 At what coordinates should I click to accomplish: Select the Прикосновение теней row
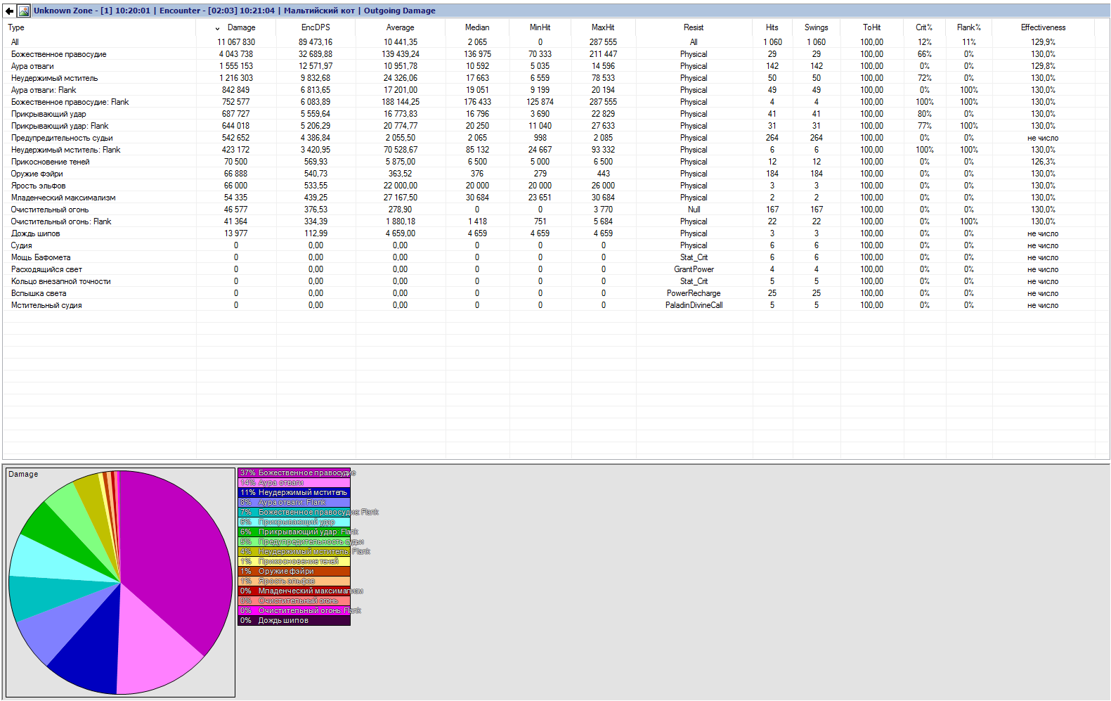click(555, 162)
